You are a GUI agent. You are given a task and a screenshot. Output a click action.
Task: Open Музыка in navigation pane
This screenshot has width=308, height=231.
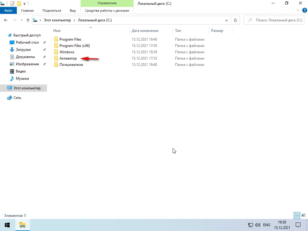click(22, 79)
